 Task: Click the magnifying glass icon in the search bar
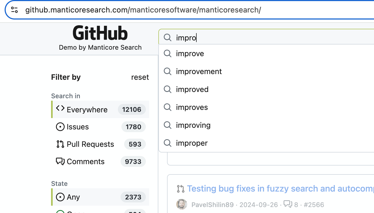click(x=167, y=37)
